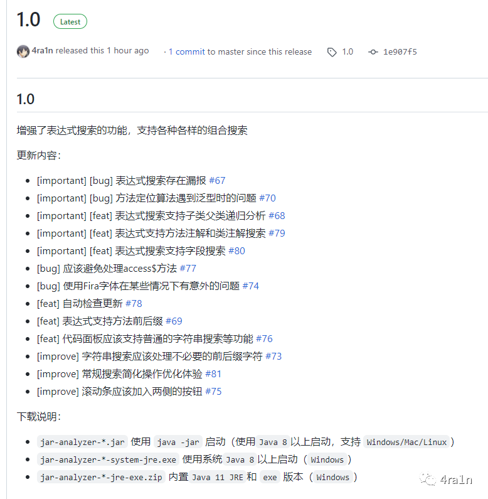This screenshot has height=499, width=488.
Task: Open issue #75 link
Action: pos(213,391)
